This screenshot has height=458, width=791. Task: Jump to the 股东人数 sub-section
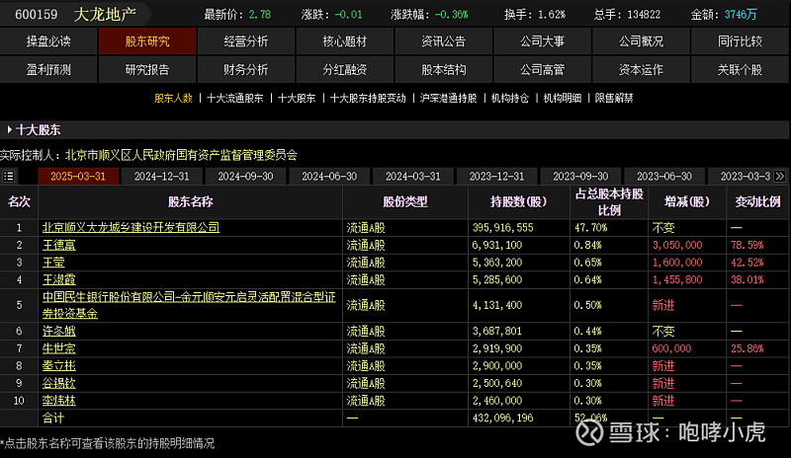174,99
